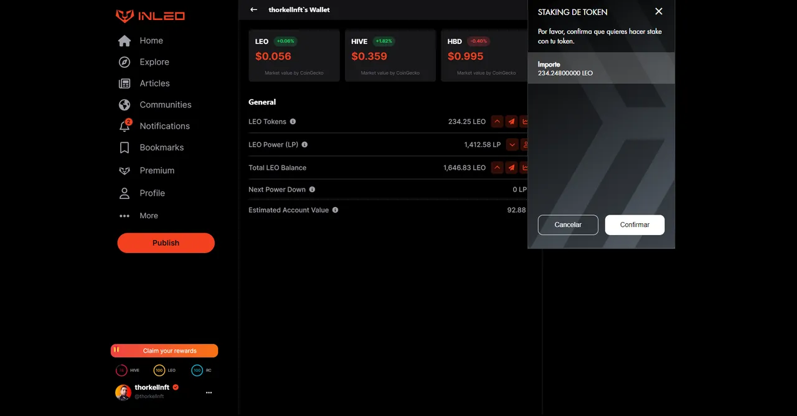Click HIVE +1.82% change badge

[384, 42]
